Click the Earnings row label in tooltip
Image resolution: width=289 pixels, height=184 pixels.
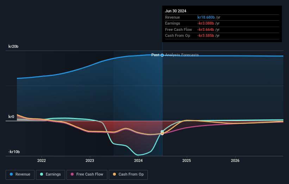click(172, 23)
